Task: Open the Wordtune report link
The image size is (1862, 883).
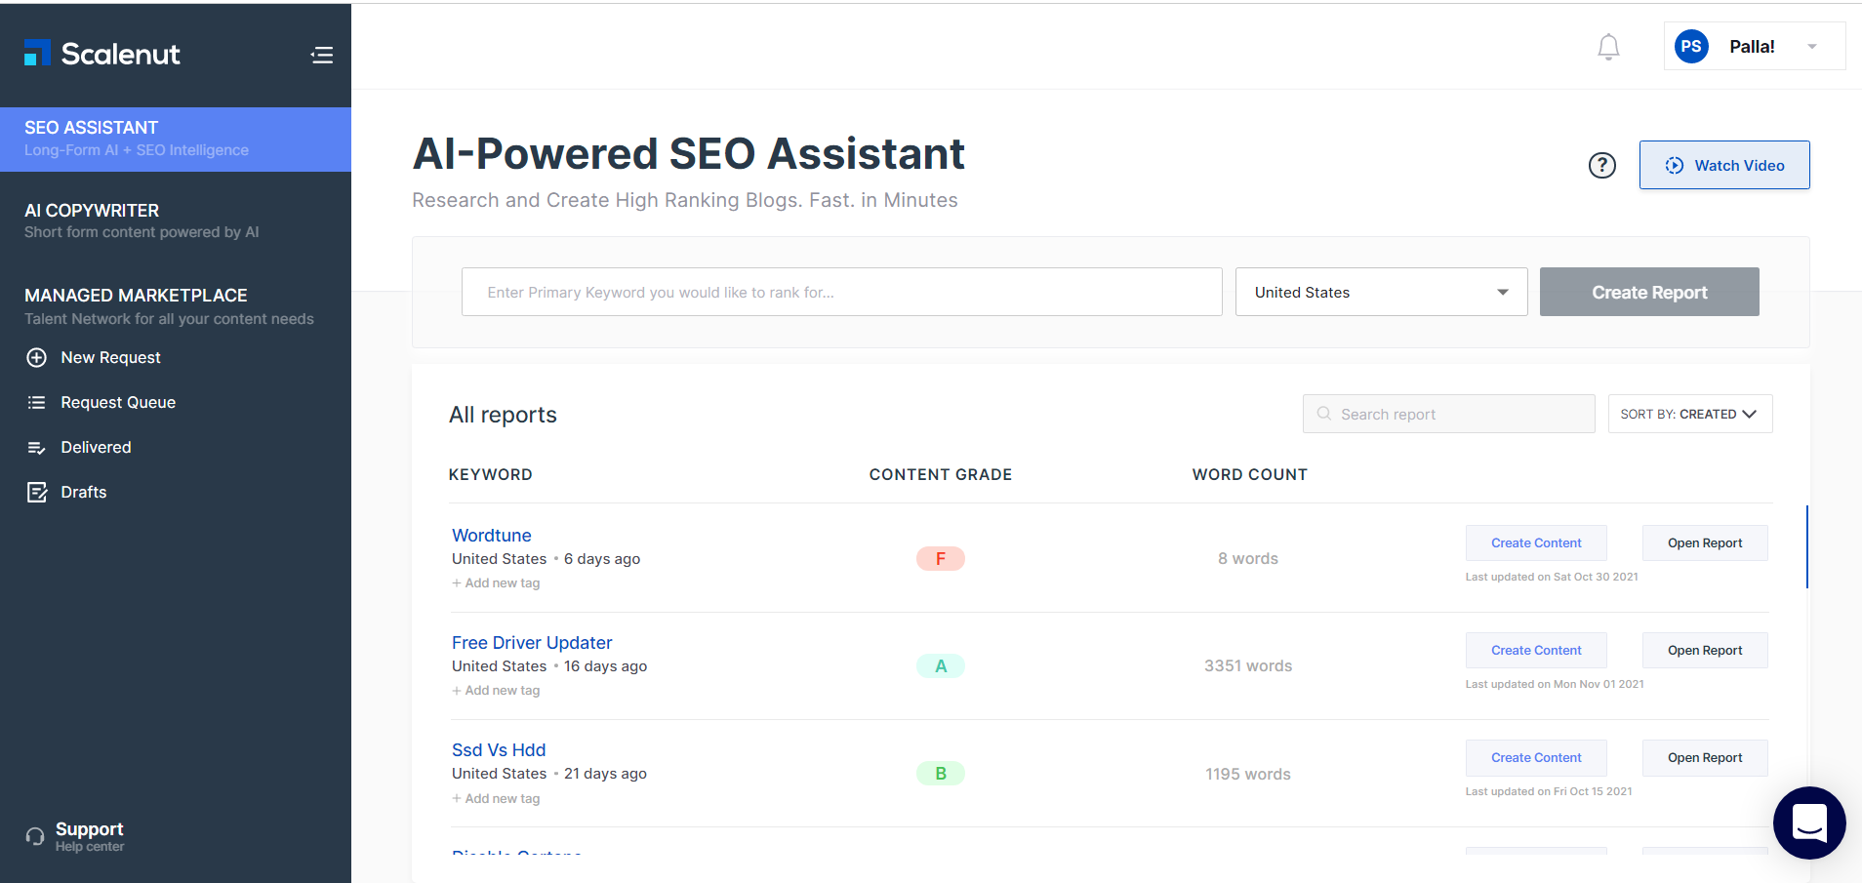Action: tap(492, 535)
